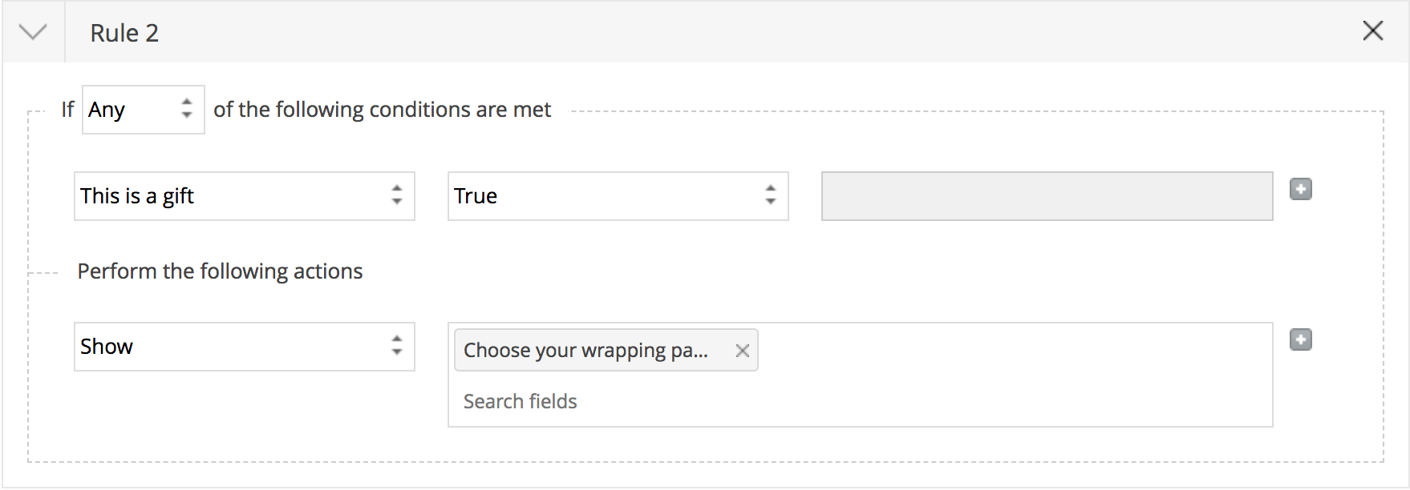This screenshot has width=1410, height=490.
Task: Select the "Choose your wrapping pa..." field tag
Action: pyautogui.click(x=585, y=351)
